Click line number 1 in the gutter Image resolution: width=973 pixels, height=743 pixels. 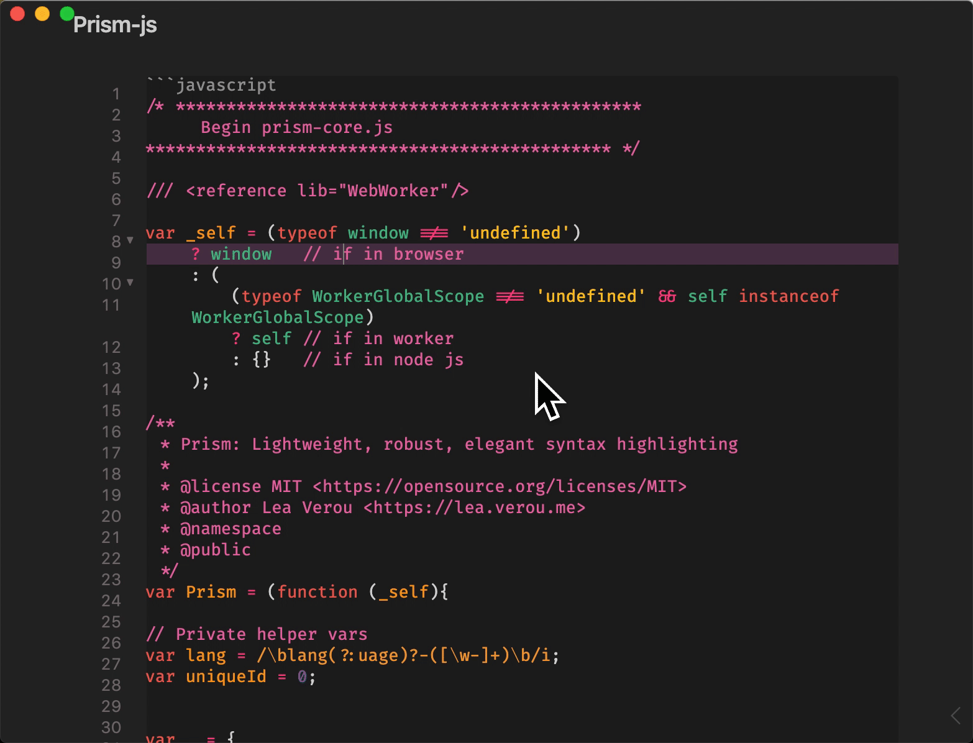[116, 94]
